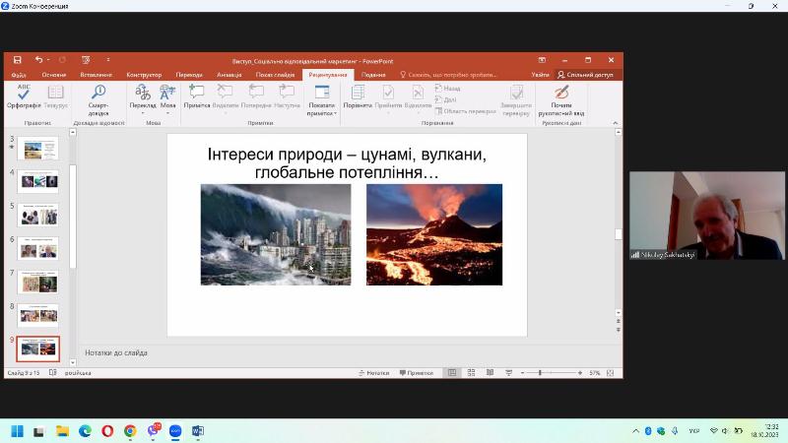Image resolution: width=788 pixels, height=443 pixels.
Task: Add a new comment with Примітка
Action: 197,96
